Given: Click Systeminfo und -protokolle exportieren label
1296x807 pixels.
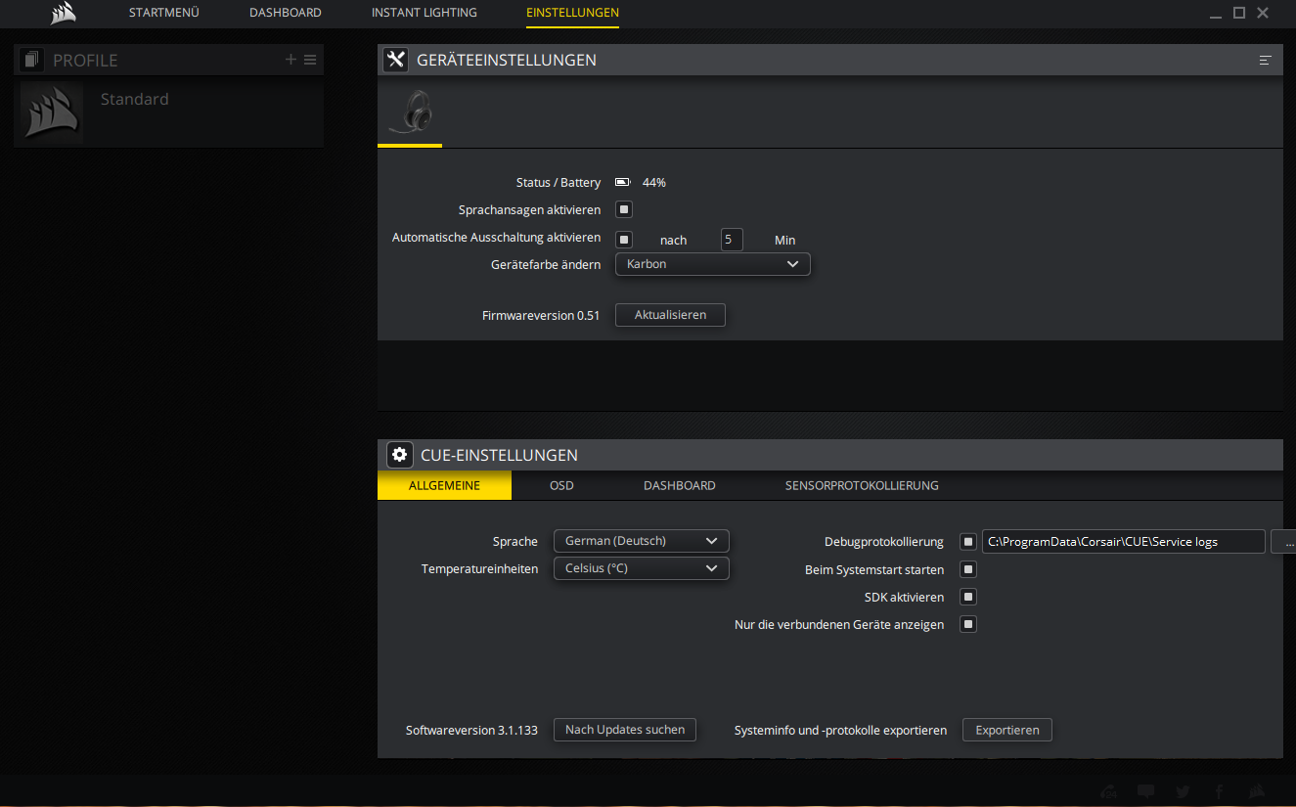Looking at the screenshot, I should [x=840, y=730].
